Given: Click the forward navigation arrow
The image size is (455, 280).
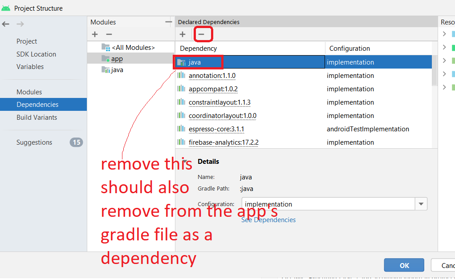Looking at the screenshot, I should pyautogui.click(x=20, y=24).
